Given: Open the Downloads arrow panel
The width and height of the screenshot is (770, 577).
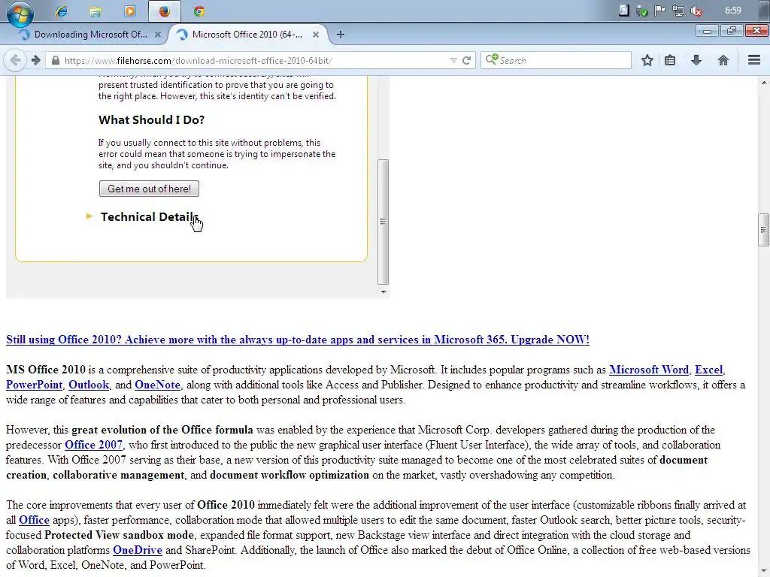Looking at the screenshot, I should (696, 60).
